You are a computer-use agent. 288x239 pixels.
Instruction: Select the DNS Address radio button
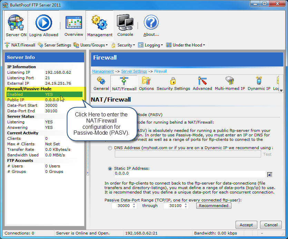coord(110,148)
